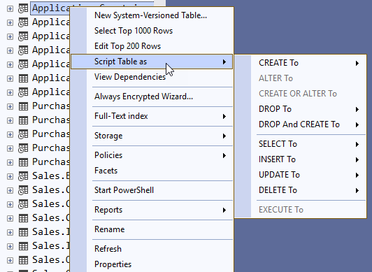
Task: Select View Dependencies menu entry
Action: [130, 77]
